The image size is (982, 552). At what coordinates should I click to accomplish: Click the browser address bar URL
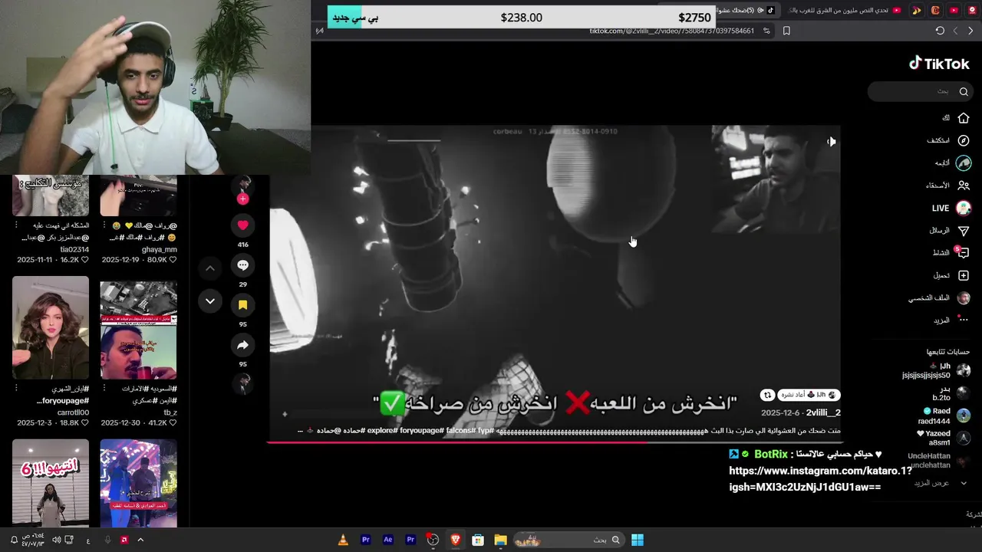[671, 31]
